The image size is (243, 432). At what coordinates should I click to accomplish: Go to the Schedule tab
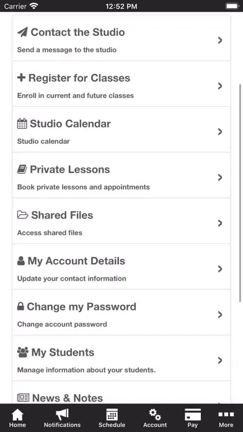112,418
